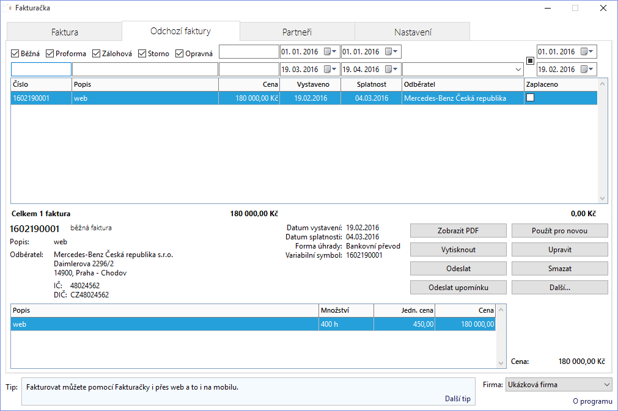Click the 04.03.2016 cell in the invoice row
The height and width of the screenshot is (411, 618).
(x=371, y=98)
